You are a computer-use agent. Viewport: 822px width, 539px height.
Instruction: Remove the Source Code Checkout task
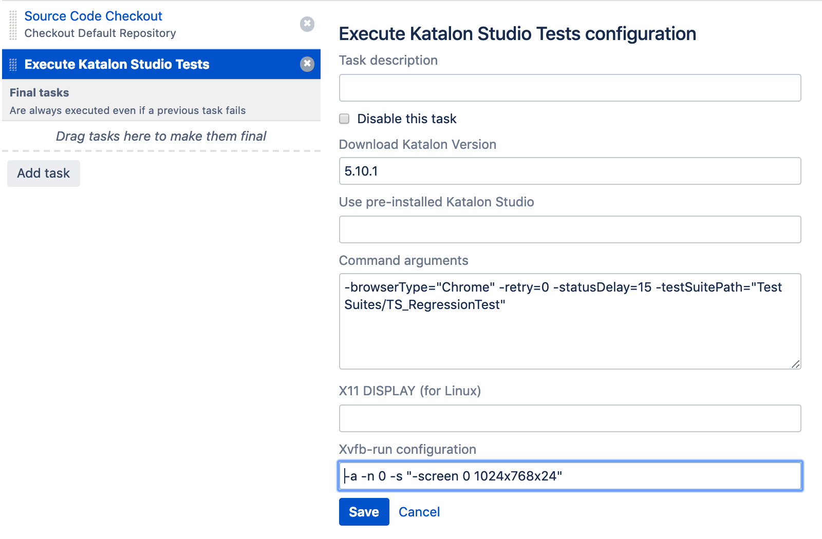307,24
